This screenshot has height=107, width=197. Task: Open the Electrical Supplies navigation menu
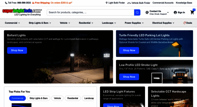pos(163,23)
